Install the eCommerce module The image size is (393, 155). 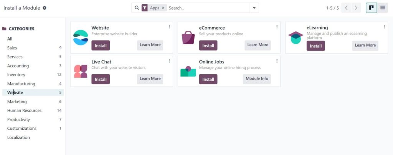[x=208, y=46]
